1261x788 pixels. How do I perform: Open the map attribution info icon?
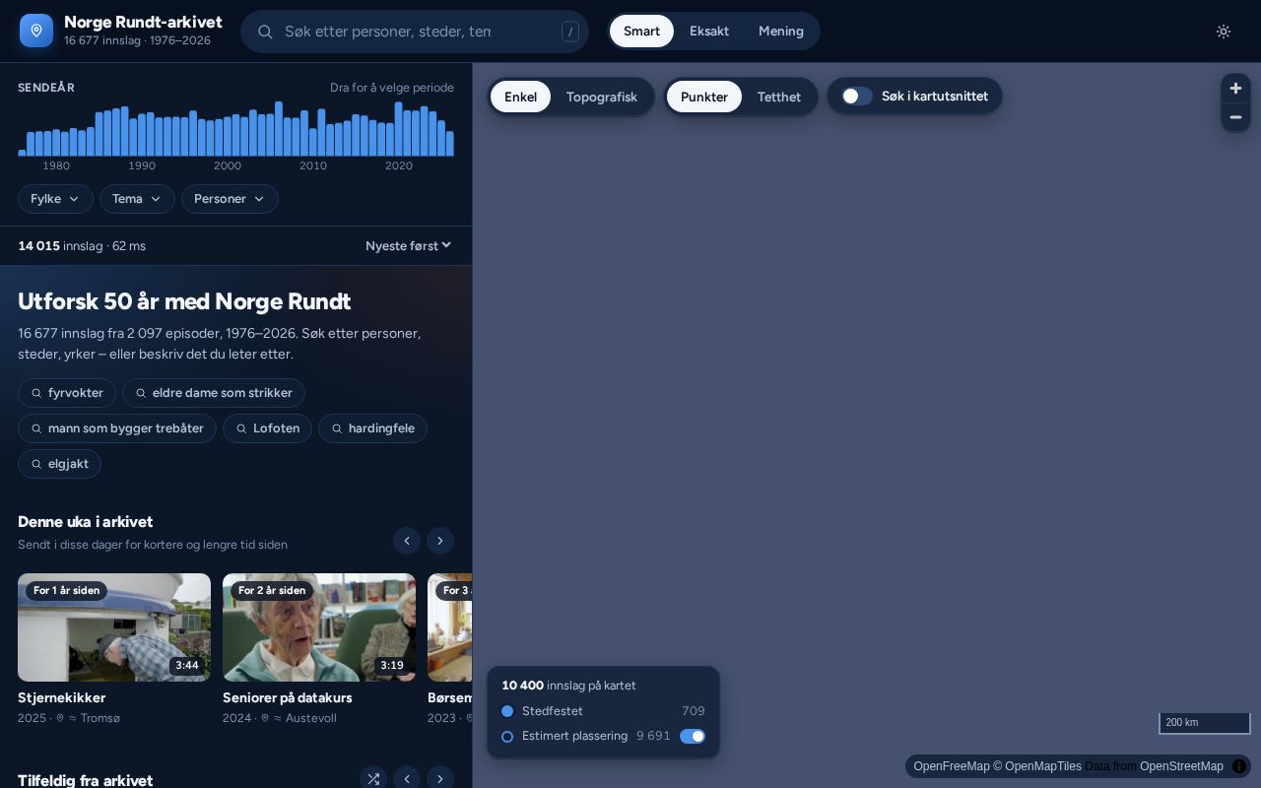pyautogui.click(x=1239, y=766)
